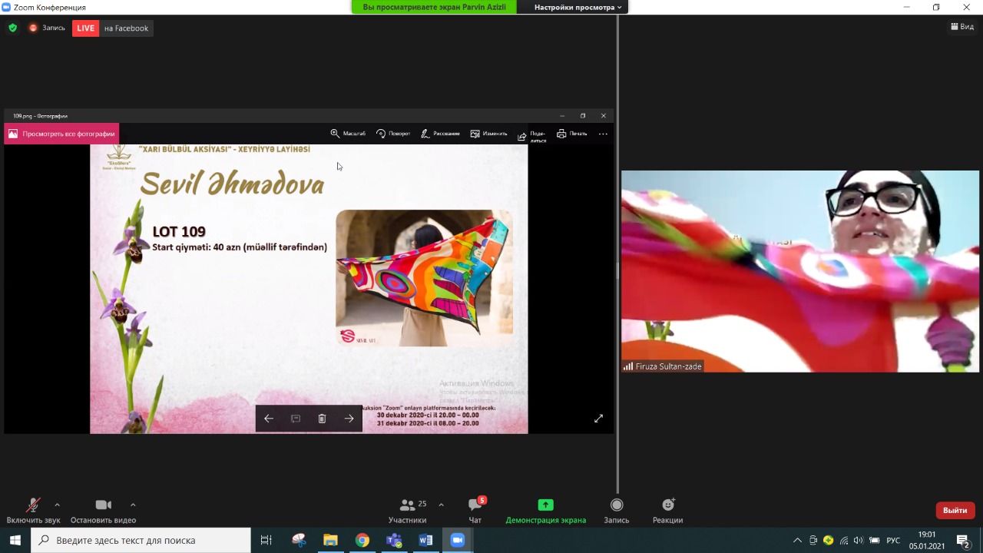
Task: Unmute microphone with Включить звук
Action: 33,511
